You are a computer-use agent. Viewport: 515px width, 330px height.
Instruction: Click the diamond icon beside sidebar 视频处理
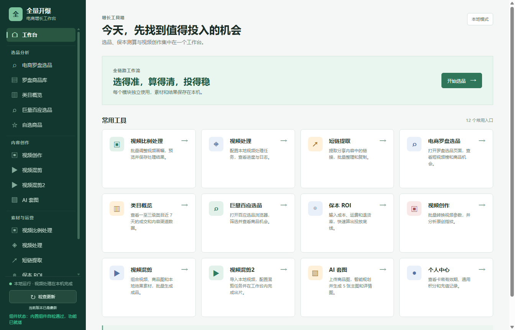click(15, 245)
